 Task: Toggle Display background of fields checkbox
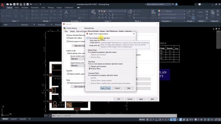tap(68, 83)
